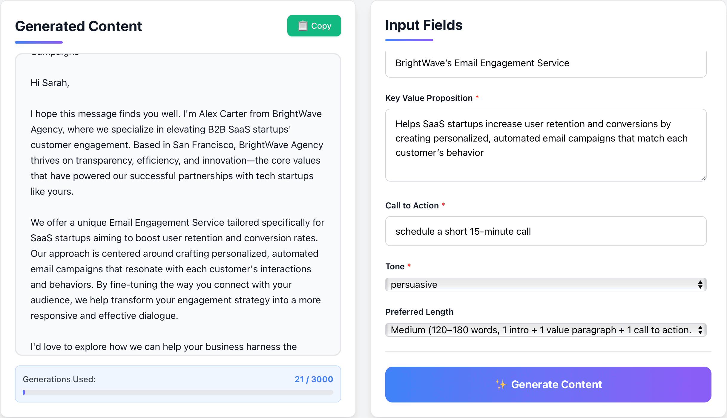
Task: Click the 21 / 3000 usage counter
Action: [314, 379]
